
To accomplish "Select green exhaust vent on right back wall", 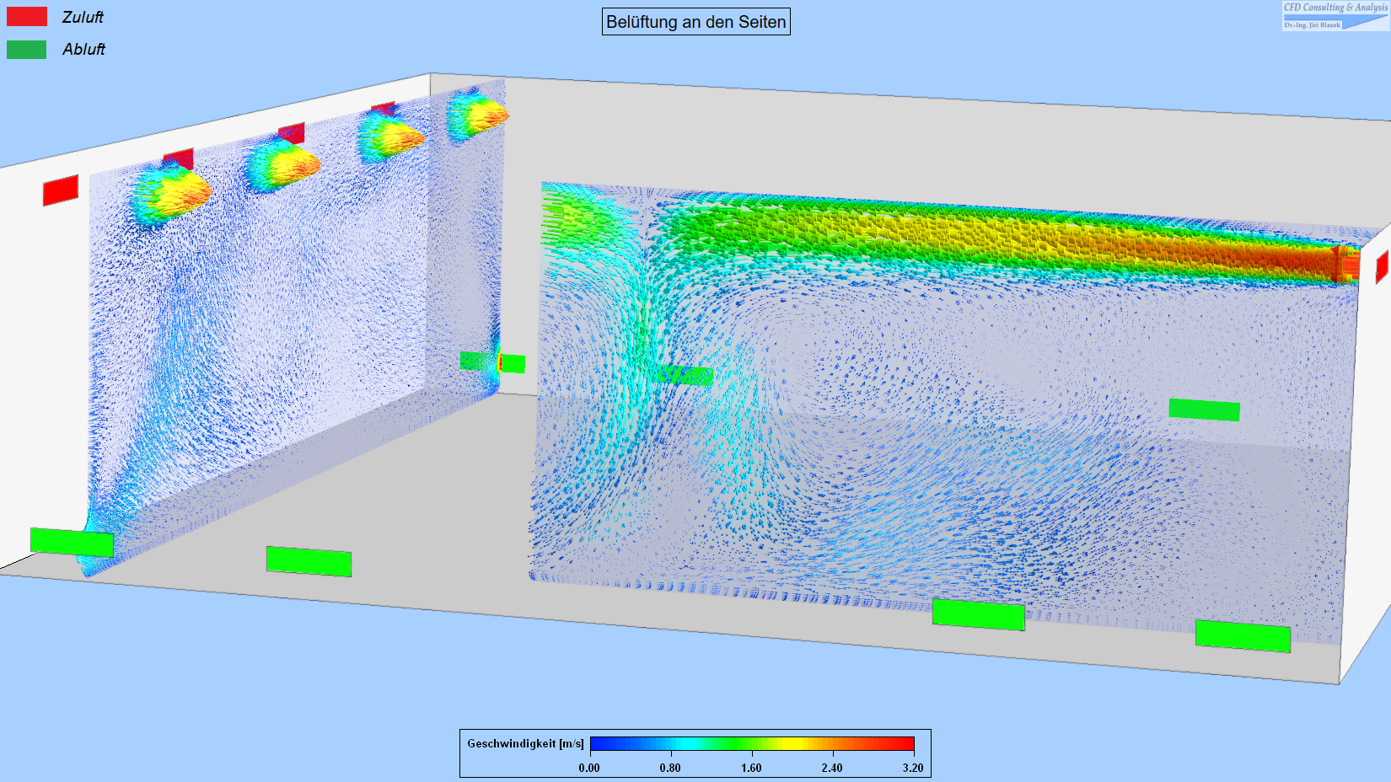I will pos(1204,410).
